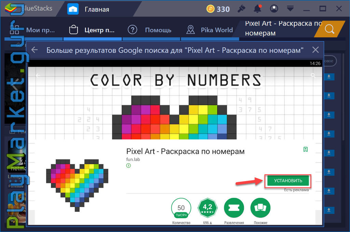Click the back arrow over the app banner
This screenshot has height=232, width=350.
pos(38,76)
